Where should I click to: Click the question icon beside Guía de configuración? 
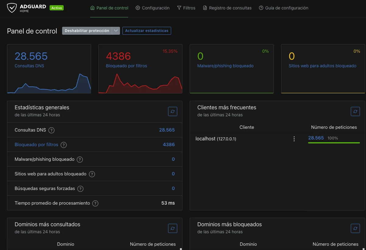pos(261,8)
